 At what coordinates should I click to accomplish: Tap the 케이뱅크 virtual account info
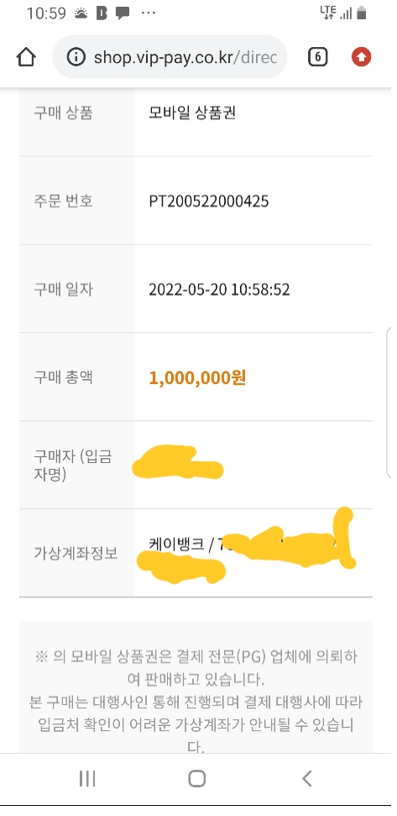click(176, 545)
